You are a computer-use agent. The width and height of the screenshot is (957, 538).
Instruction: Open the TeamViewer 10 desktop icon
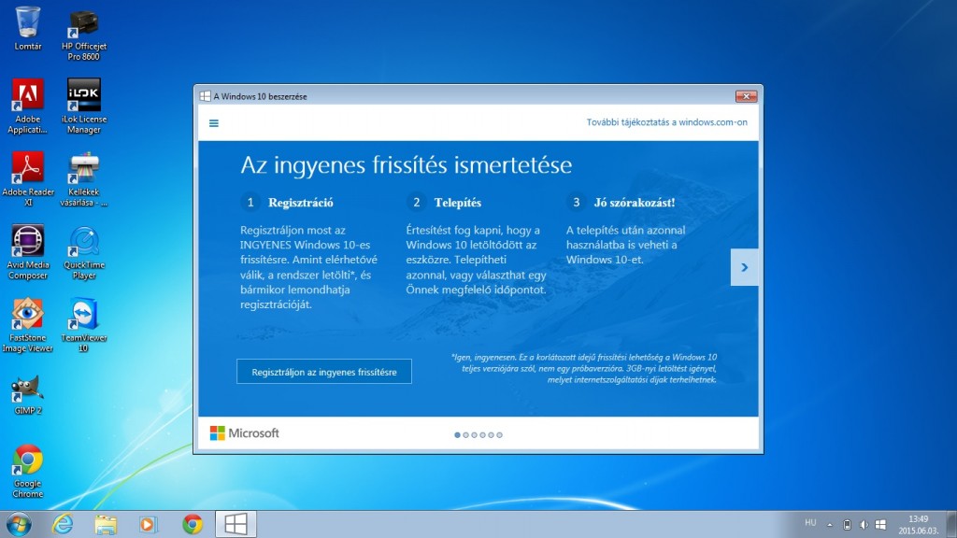[x=84, y=313]
